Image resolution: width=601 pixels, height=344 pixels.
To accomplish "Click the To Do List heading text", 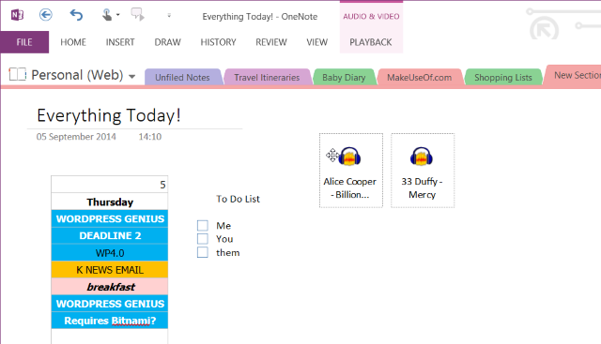I will pyautogui.click(x=238, y=199).
